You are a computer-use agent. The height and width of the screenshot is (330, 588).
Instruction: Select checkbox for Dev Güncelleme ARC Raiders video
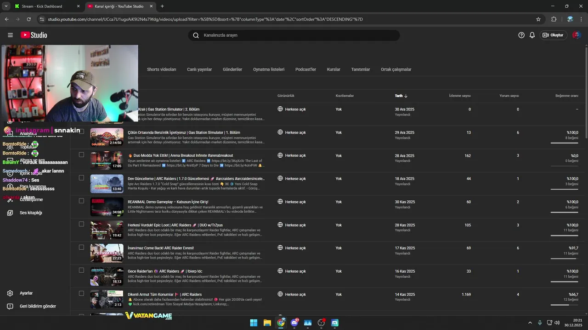(81, 177)
